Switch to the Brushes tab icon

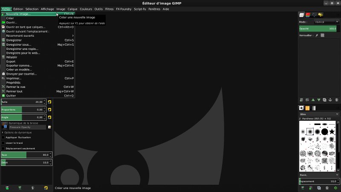301,108
